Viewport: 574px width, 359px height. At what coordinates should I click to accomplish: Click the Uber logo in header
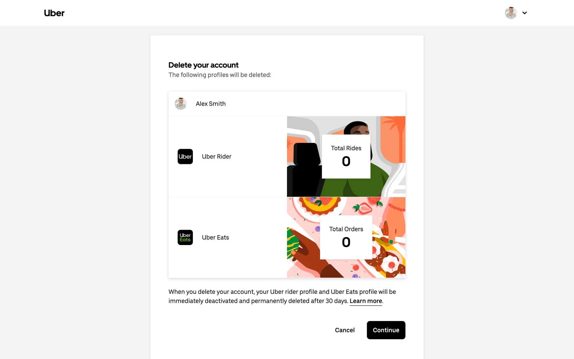54,13
